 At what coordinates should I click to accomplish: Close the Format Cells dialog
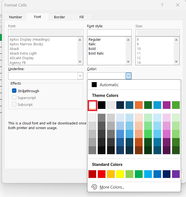[178, 5]
